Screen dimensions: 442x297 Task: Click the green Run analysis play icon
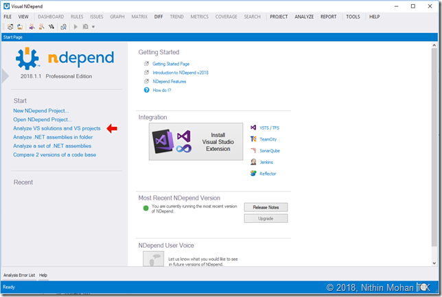pyautogui.click(x=74, y=27)
